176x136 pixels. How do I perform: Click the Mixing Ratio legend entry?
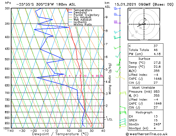[80, 24]
